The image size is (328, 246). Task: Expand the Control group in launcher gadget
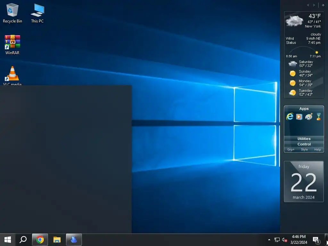click(304, 144)
